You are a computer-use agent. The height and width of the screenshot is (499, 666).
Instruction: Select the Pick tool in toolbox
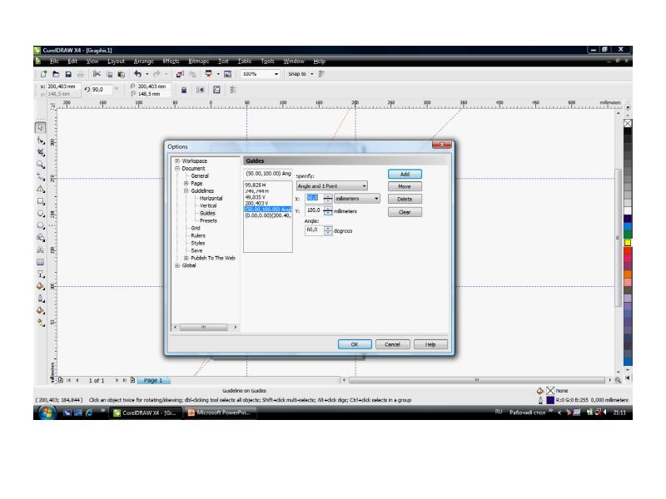[40, 128]
